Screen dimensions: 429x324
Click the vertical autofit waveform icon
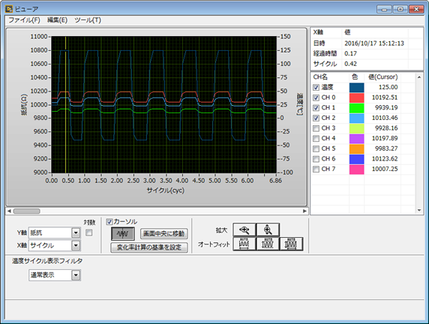pos(268,244)
